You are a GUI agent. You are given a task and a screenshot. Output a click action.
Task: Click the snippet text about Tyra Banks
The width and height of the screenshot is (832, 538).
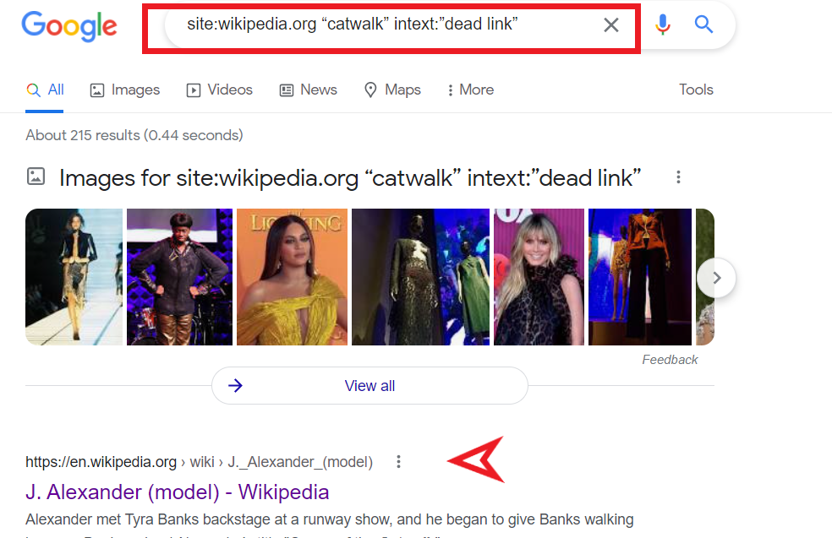pyautogui.click(x=330, y=519)
